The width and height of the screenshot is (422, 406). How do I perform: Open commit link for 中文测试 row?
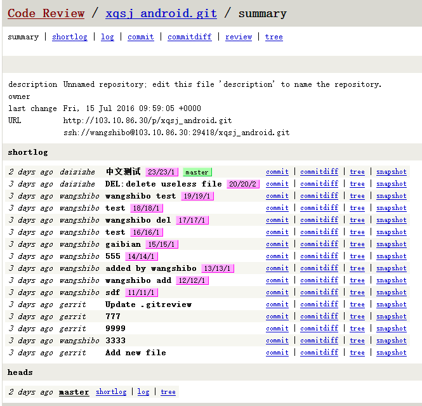tap(277, 172)
